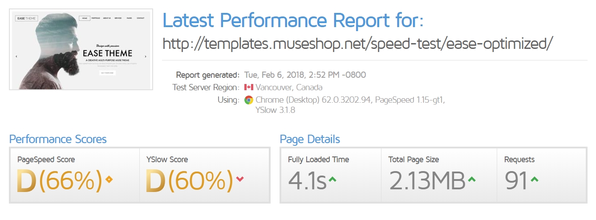Click the Page Details section heading

pyautogui.click(x=310, y=140)
